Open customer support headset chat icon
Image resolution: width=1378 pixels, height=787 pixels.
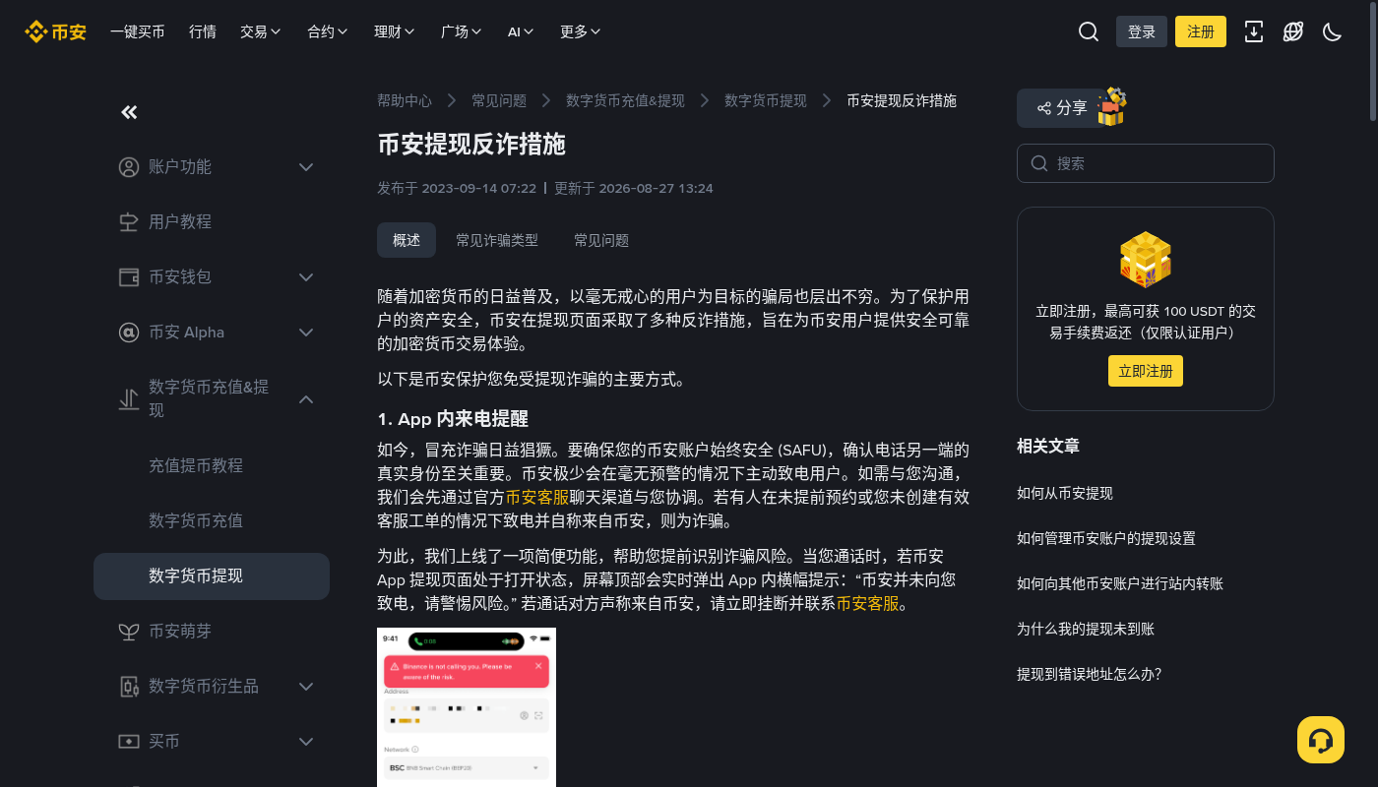tap(1321, 740)
